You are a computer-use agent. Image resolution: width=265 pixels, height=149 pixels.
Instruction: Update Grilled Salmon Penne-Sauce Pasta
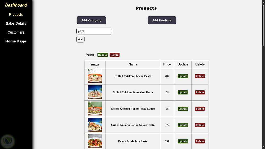click(183, 125)
